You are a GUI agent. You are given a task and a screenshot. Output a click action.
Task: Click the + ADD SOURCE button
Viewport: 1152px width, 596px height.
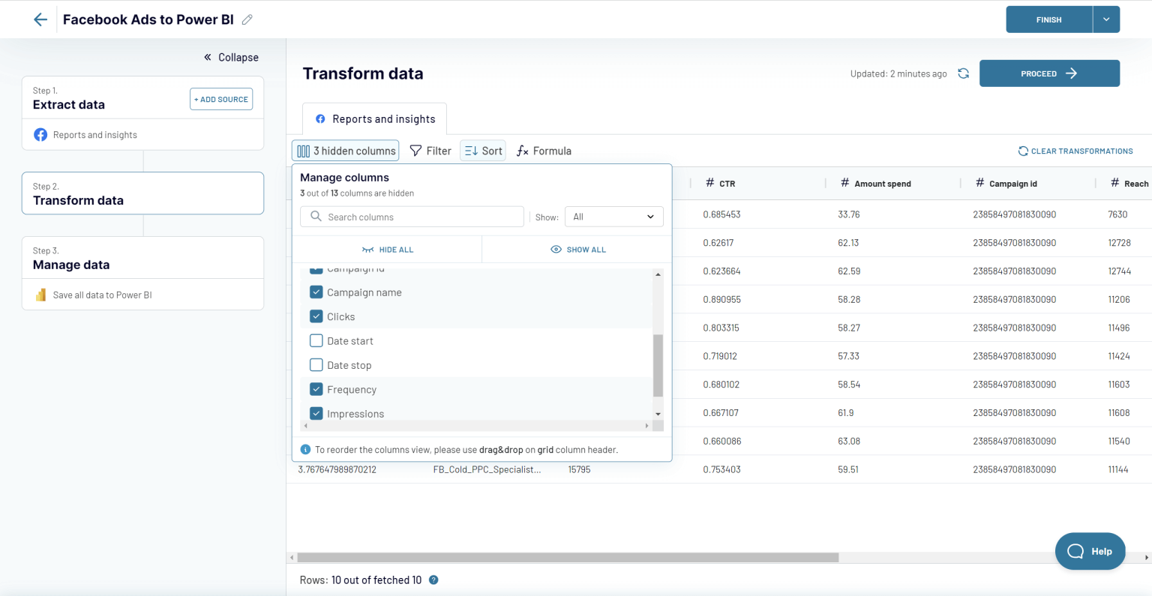coord(220,98)
